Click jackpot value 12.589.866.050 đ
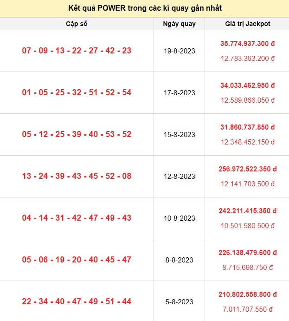The width and height of the screenshot is (289, 321). (x=247, y=100)
